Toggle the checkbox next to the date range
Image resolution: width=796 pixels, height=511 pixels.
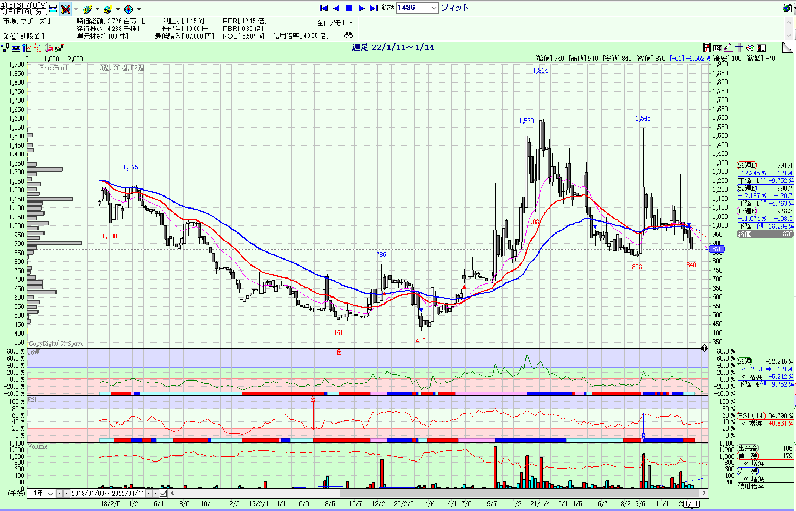pos(164,493)
